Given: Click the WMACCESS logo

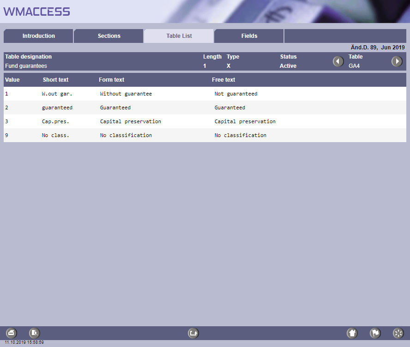Looking at the screenshot, I should [x=37, y=12].
